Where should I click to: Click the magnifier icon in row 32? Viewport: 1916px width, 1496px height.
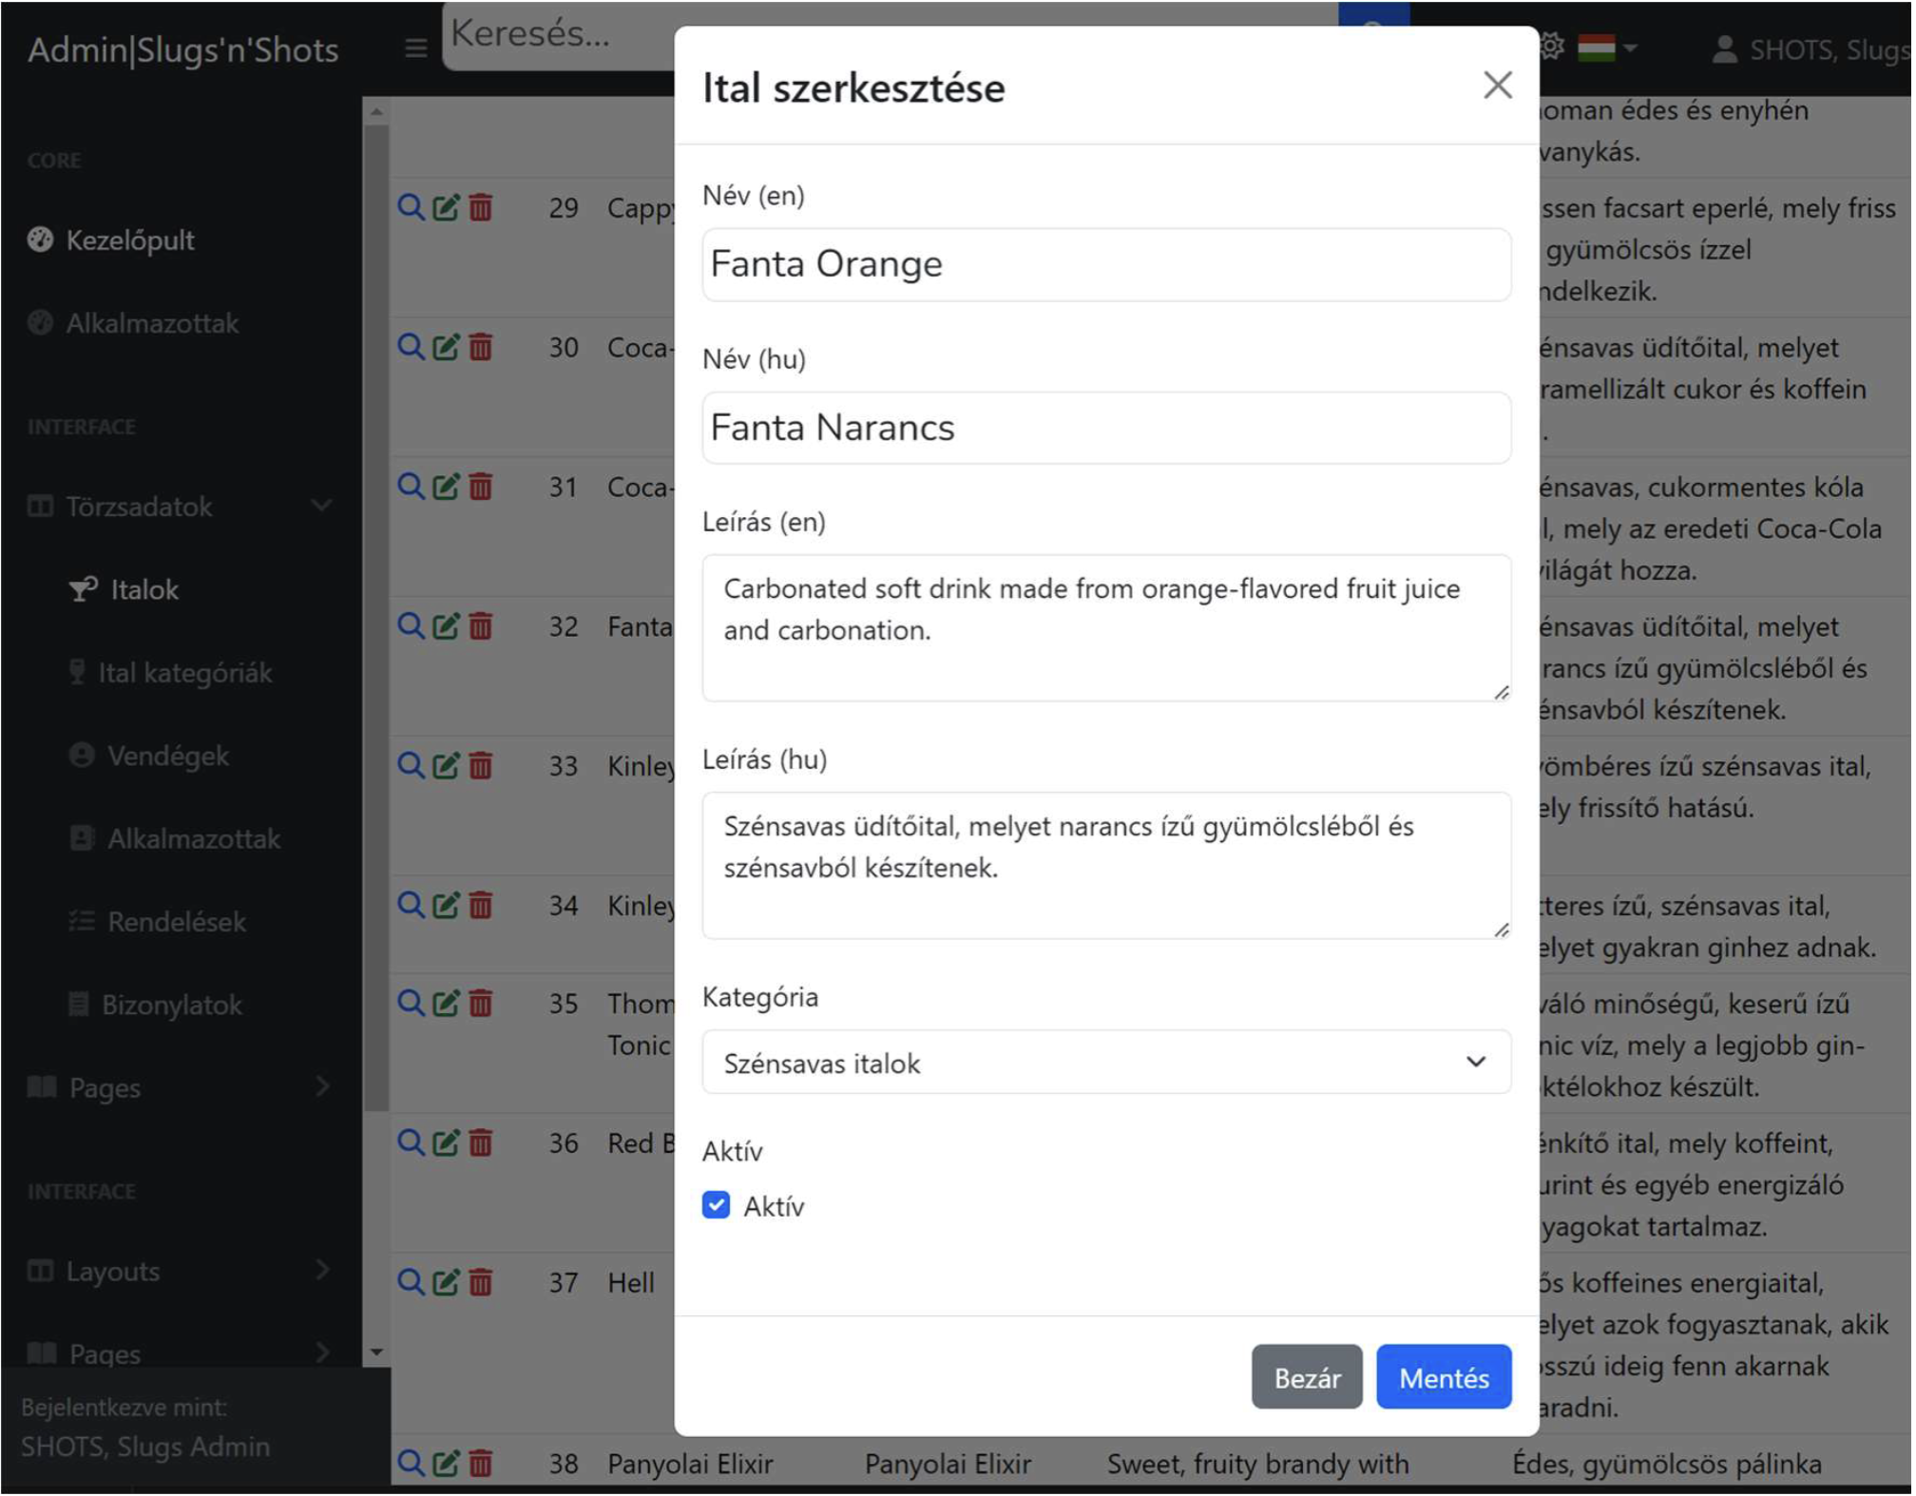[x=411, y=625]
